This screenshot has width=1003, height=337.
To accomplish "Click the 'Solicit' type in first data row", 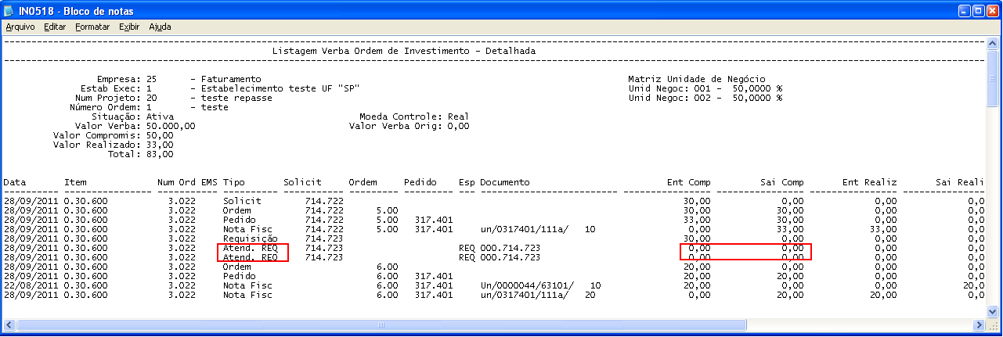I will click(x=242, y=201).
